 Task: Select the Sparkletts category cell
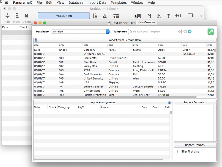90,58
